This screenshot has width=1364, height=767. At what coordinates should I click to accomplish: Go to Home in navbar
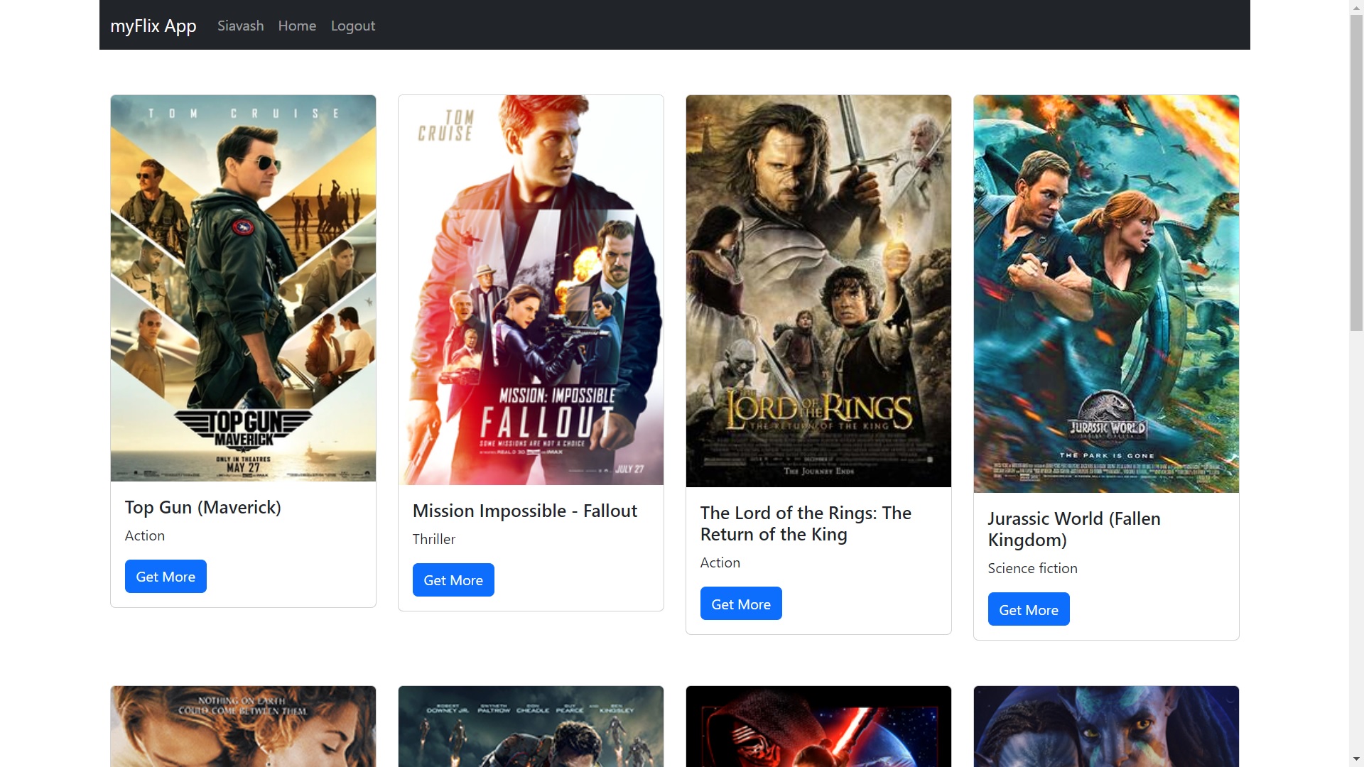coord(297,26)
